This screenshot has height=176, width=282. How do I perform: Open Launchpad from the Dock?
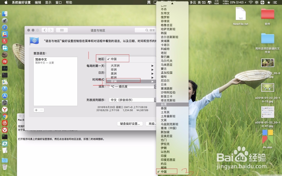click(5, 20)
